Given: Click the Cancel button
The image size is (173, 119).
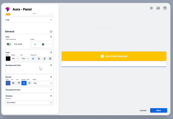Looking at the screenshot, I should pyautogui.click(x=143, y=110).
